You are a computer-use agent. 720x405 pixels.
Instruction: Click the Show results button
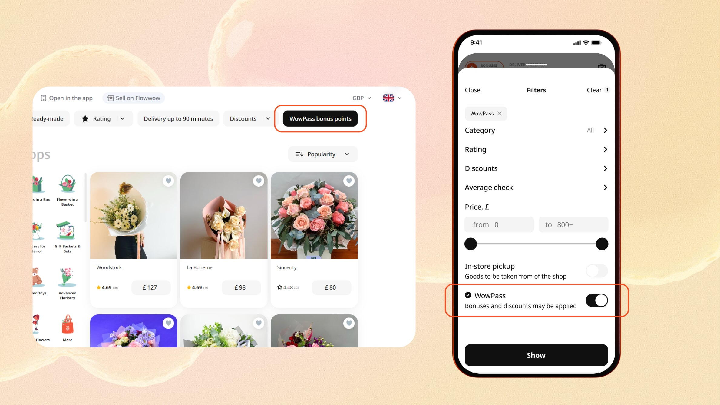(x=536, y=354)
